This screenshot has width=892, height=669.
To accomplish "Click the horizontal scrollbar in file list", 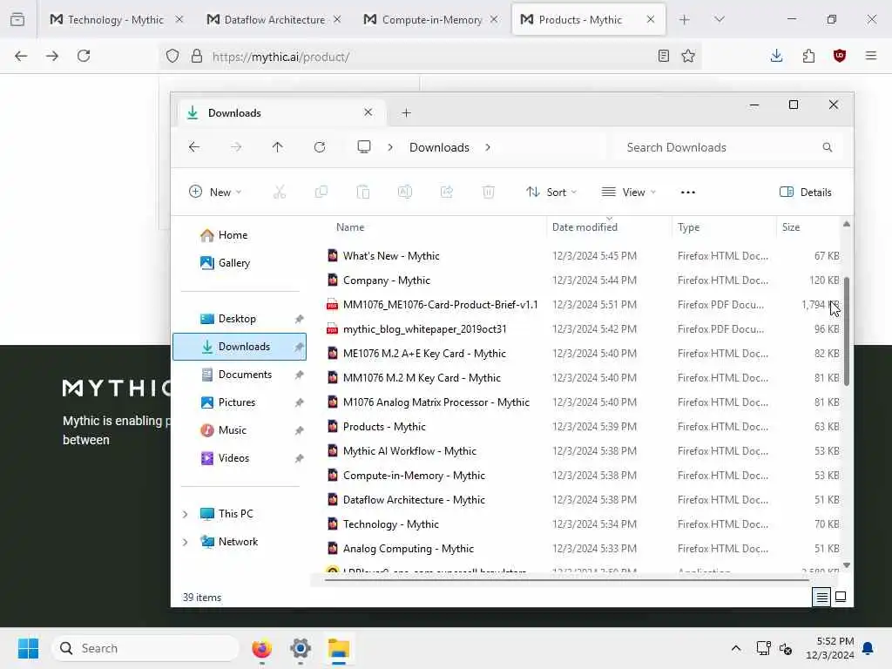I will pos(566,580).
